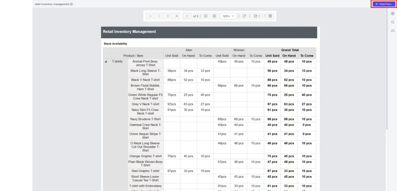This screenshot has height=191, width=397.
Task: Open the performance gauge icon in sidebar
Action: point(392,30)
